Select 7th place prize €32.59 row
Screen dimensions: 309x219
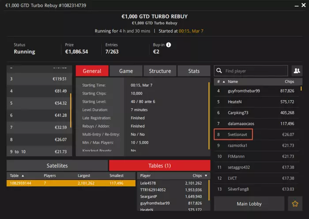[39, 127]
